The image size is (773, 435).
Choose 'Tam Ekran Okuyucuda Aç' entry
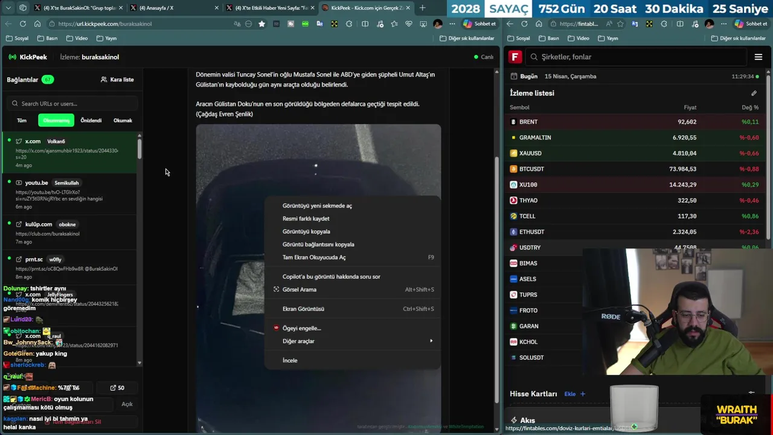coord(352,257)
